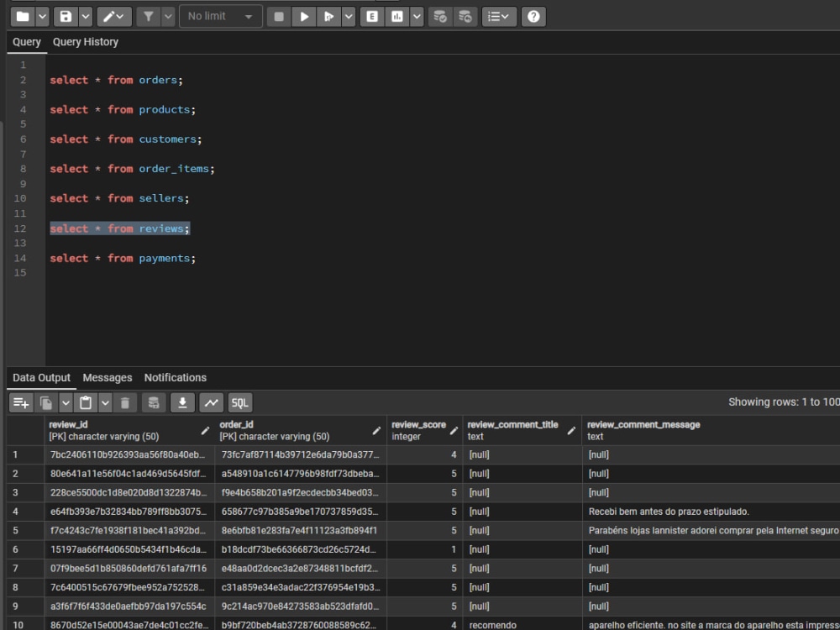Expand the open file dropdown arrow

point(42,17)
